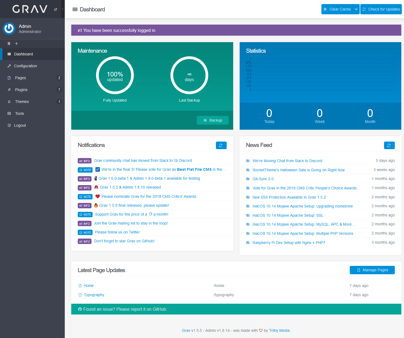Viewport: 404px width, 338px height.
Task: Open the follow us on Twitter notification
Action: click(x=117, y=232)
